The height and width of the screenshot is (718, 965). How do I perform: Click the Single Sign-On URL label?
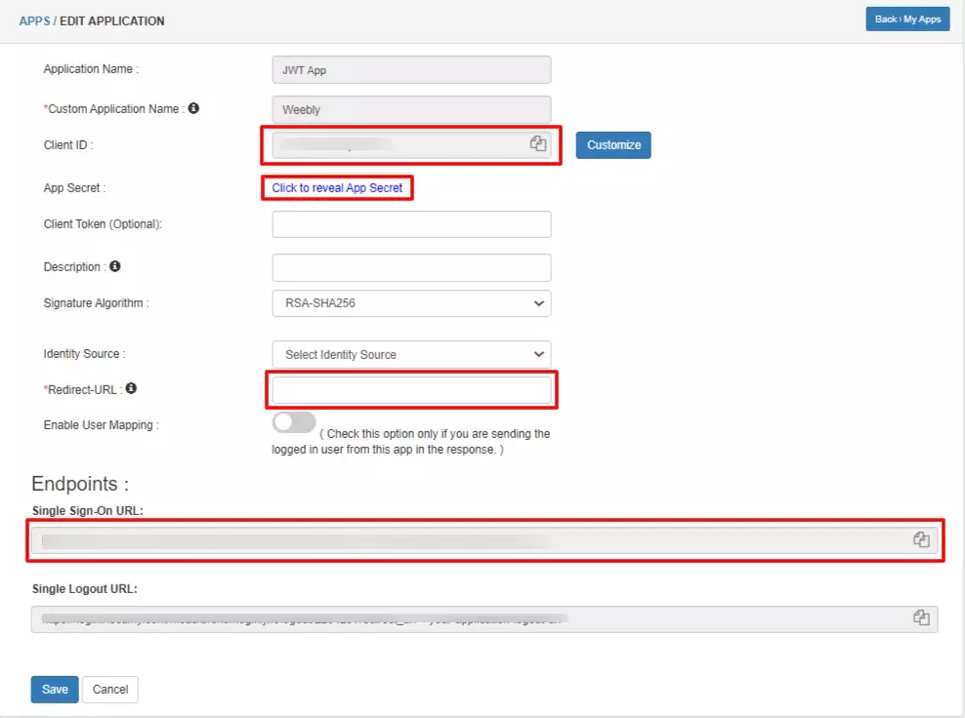click(87, 511)
